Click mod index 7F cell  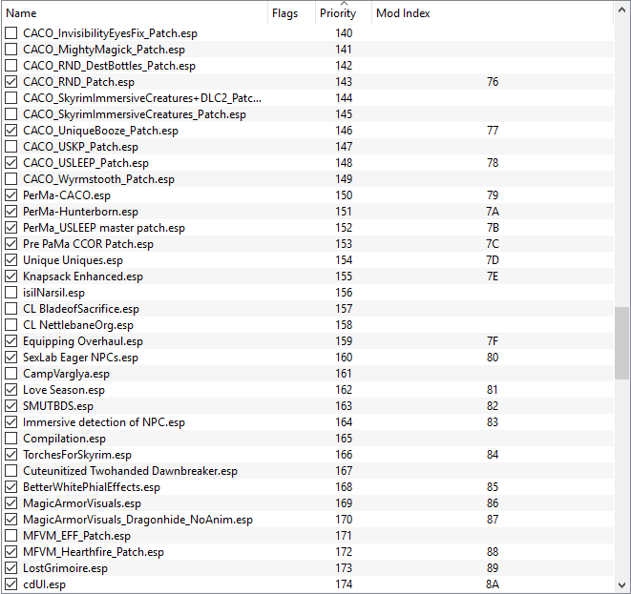(493, 341)
